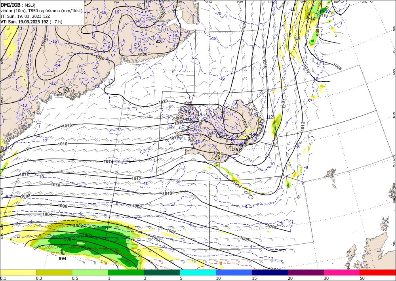Click the '35W' longitude label at top

coord(116,2)
